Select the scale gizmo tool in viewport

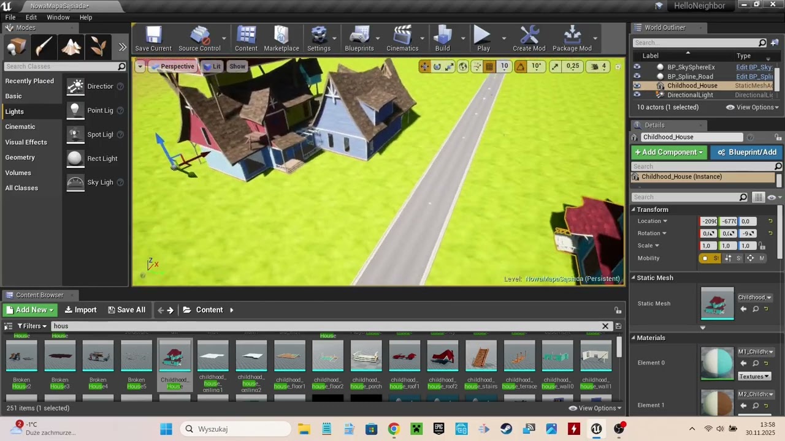[x=449, y=66]
